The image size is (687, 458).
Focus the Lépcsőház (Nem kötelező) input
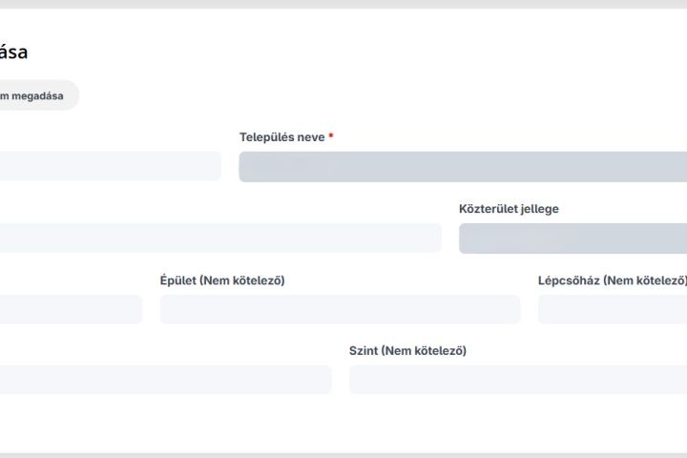613,309
